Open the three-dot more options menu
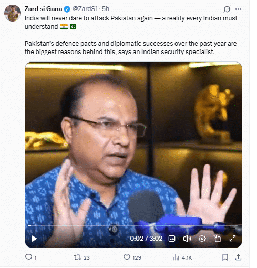Viewport: 257px width, 268px height. (238, 9)
